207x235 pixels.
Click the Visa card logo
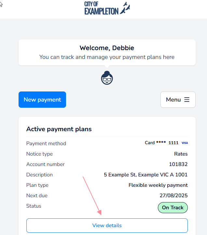(x=185, y=143)
